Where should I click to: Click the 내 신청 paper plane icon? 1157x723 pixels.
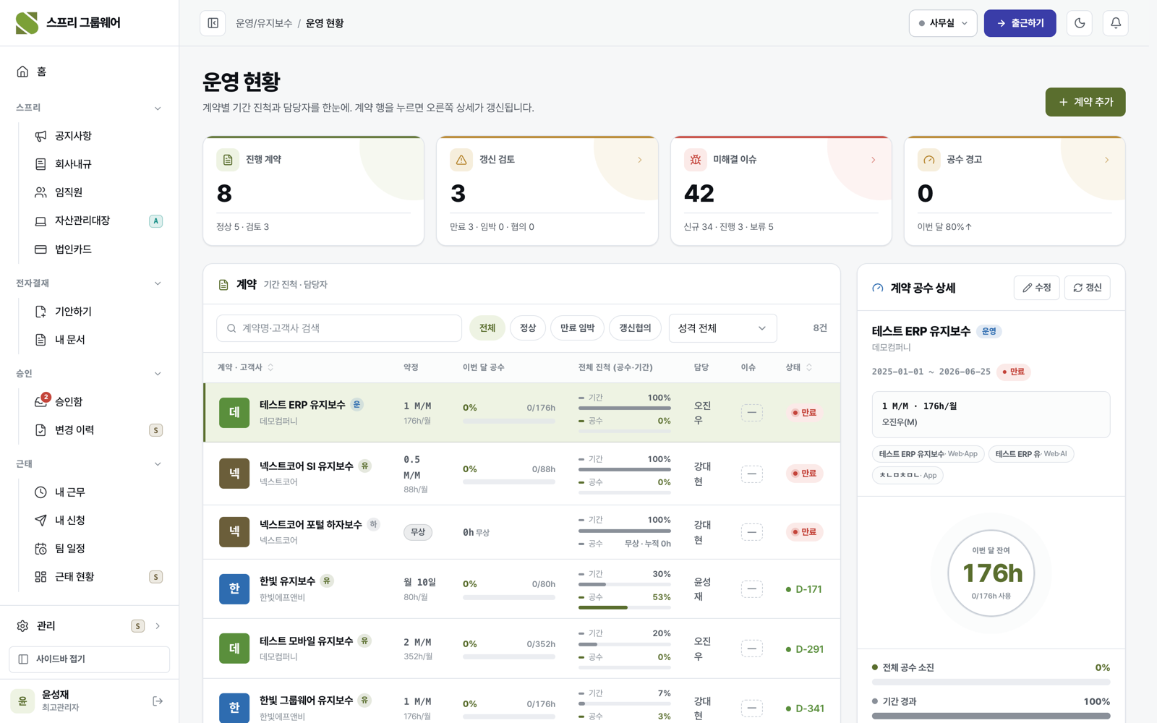pos(40,521)
